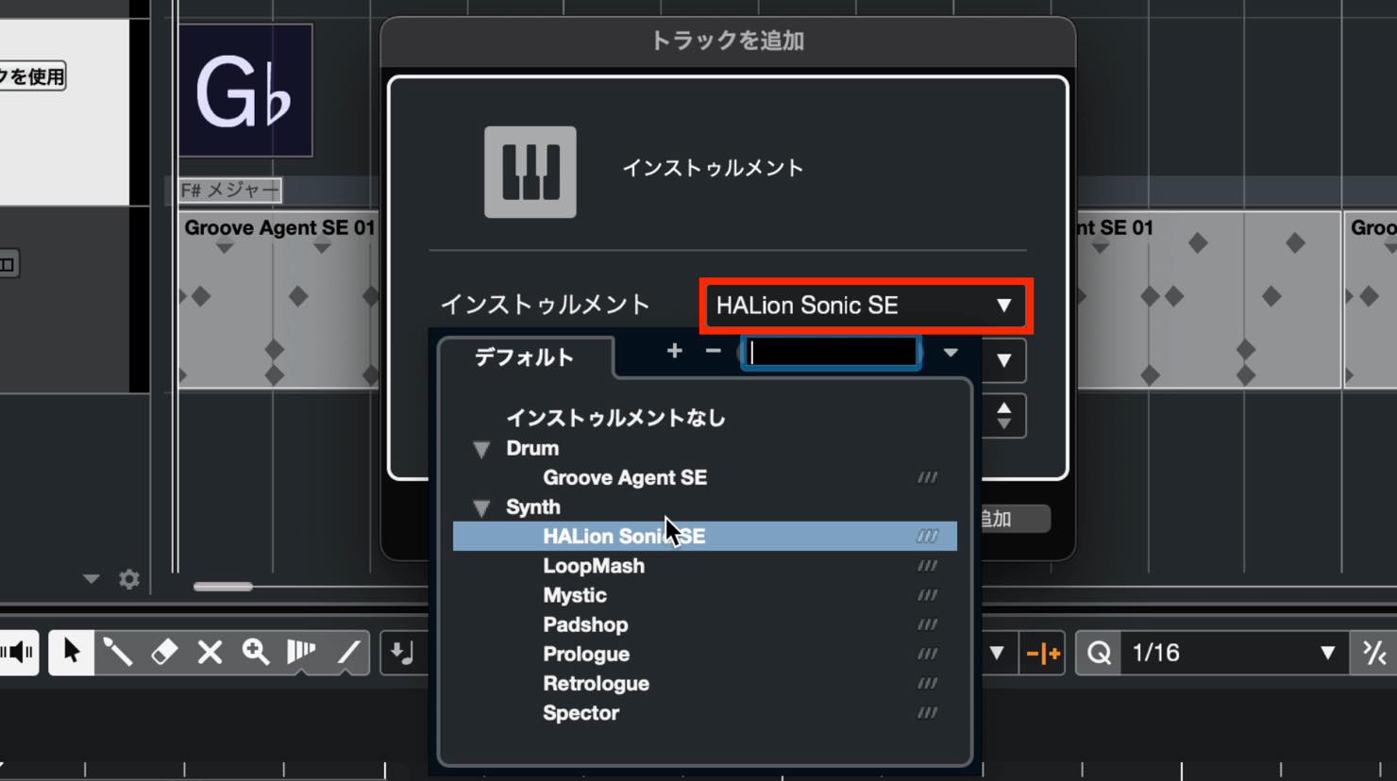Image resolution: width=1397 pixels, height=781 pixels.
Task: Click the 追加 add track button
Action: click(1015, 519)
